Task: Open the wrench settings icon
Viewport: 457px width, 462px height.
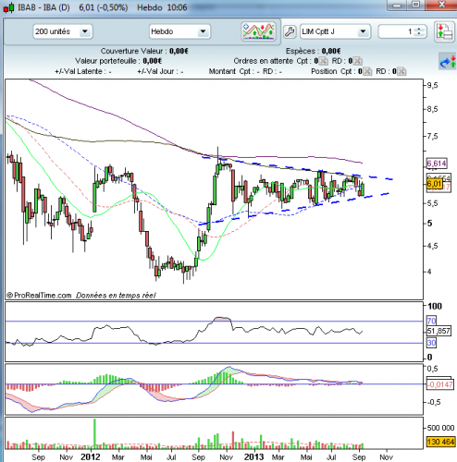Action: pyautogui.click(x=290, y=31)
